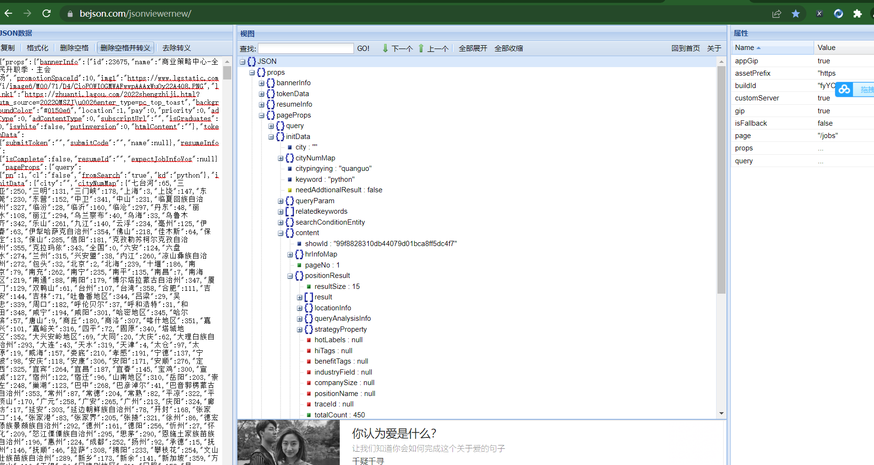Click the blue cloud upload floating icon
874x465 pixels.
pyautogui.click(x=844, y=89)
